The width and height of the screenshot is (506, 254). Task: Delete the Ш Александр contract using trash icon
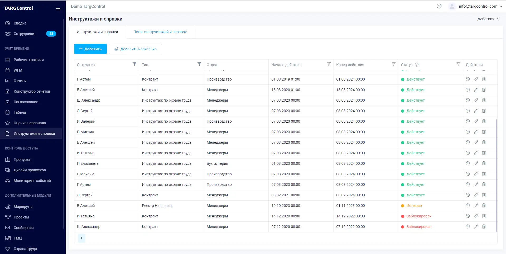coord(484,227)
